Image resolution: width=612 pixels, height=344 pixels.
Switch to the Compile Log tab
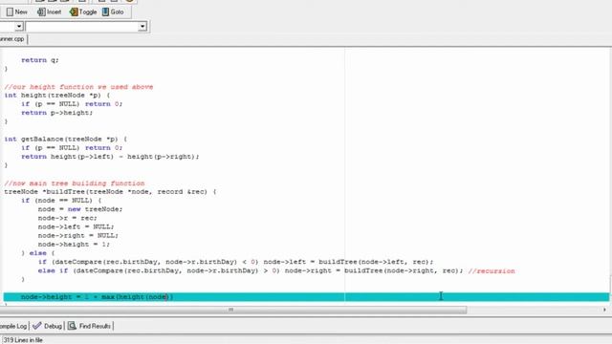[x=13, y=326]
